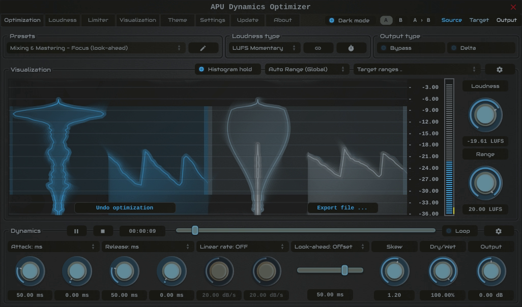Click the link icon beside LUFS Momentary
The image size is (522, 307).
pos(318,48)
